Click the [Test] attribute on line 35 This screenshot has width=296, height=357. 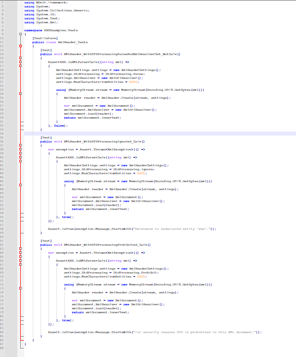point(46,138)
